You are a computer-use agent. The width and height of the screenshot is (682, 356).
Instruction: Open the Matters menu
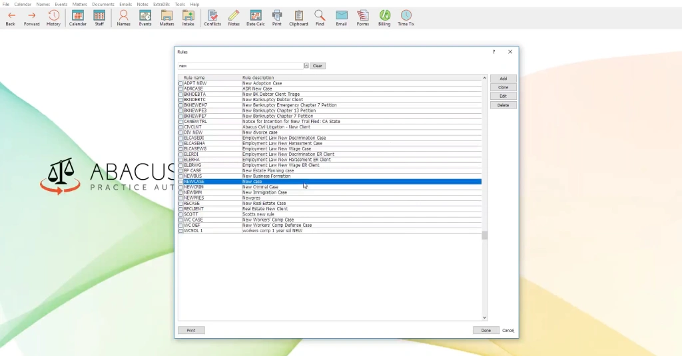click(x=80, y=5)
